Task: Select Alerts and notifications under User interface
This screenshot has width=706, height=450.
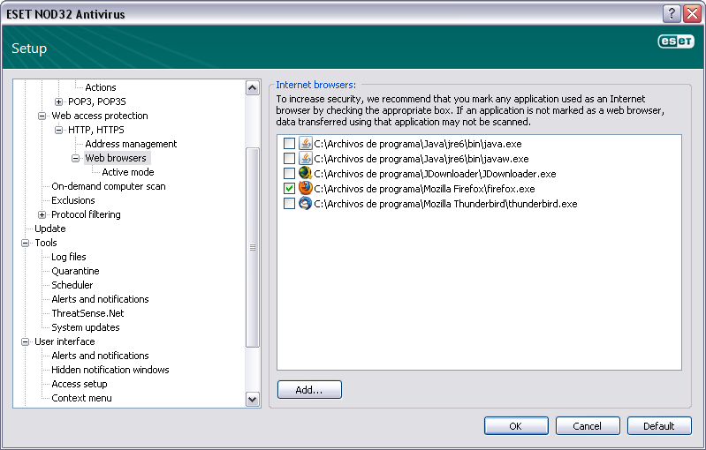Action: 100,356
